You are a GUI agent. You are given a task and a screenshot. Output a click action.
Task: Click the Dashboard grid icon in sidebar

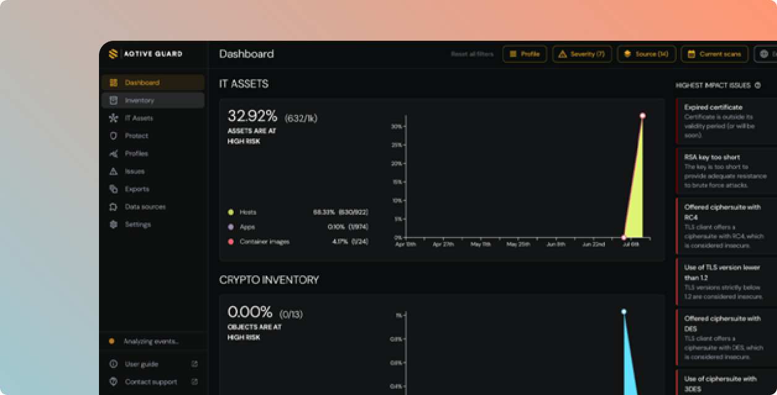[x=113, y=83]
